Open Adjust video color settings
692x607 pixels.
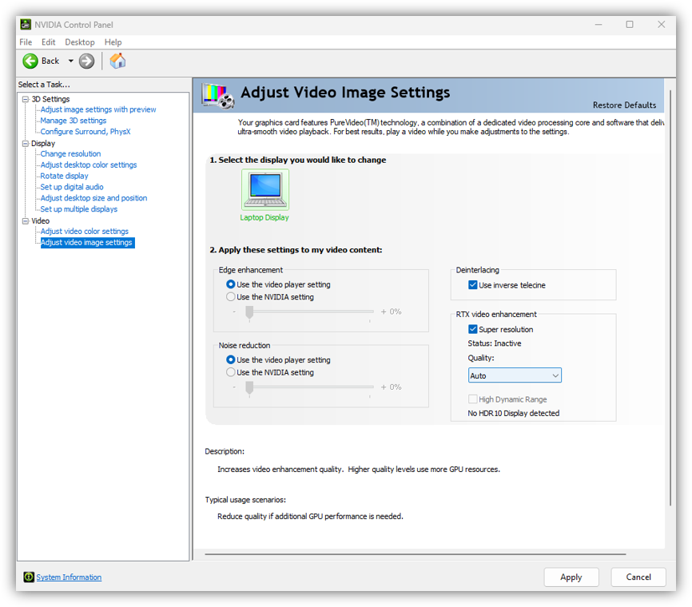point(84,231)
